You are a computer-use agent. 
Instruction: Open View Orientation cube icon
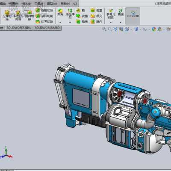pos(127,29)
